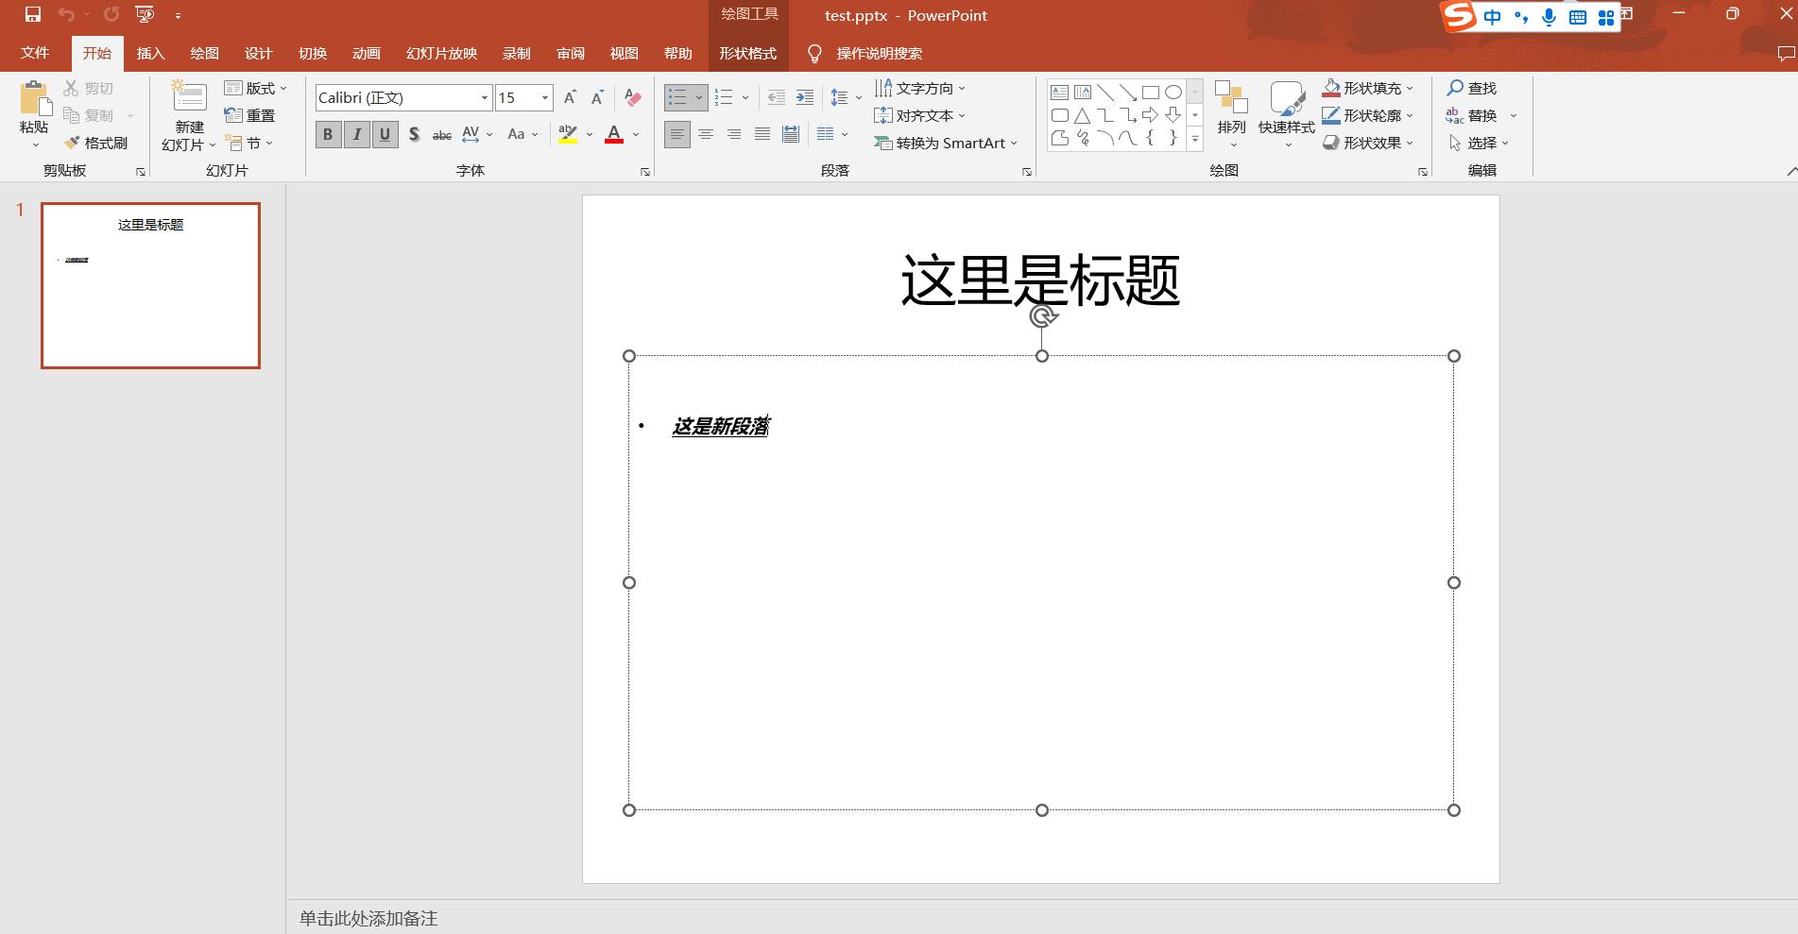
Task: Switch to the 插入 ribbon tab
Action: (150, 53)
